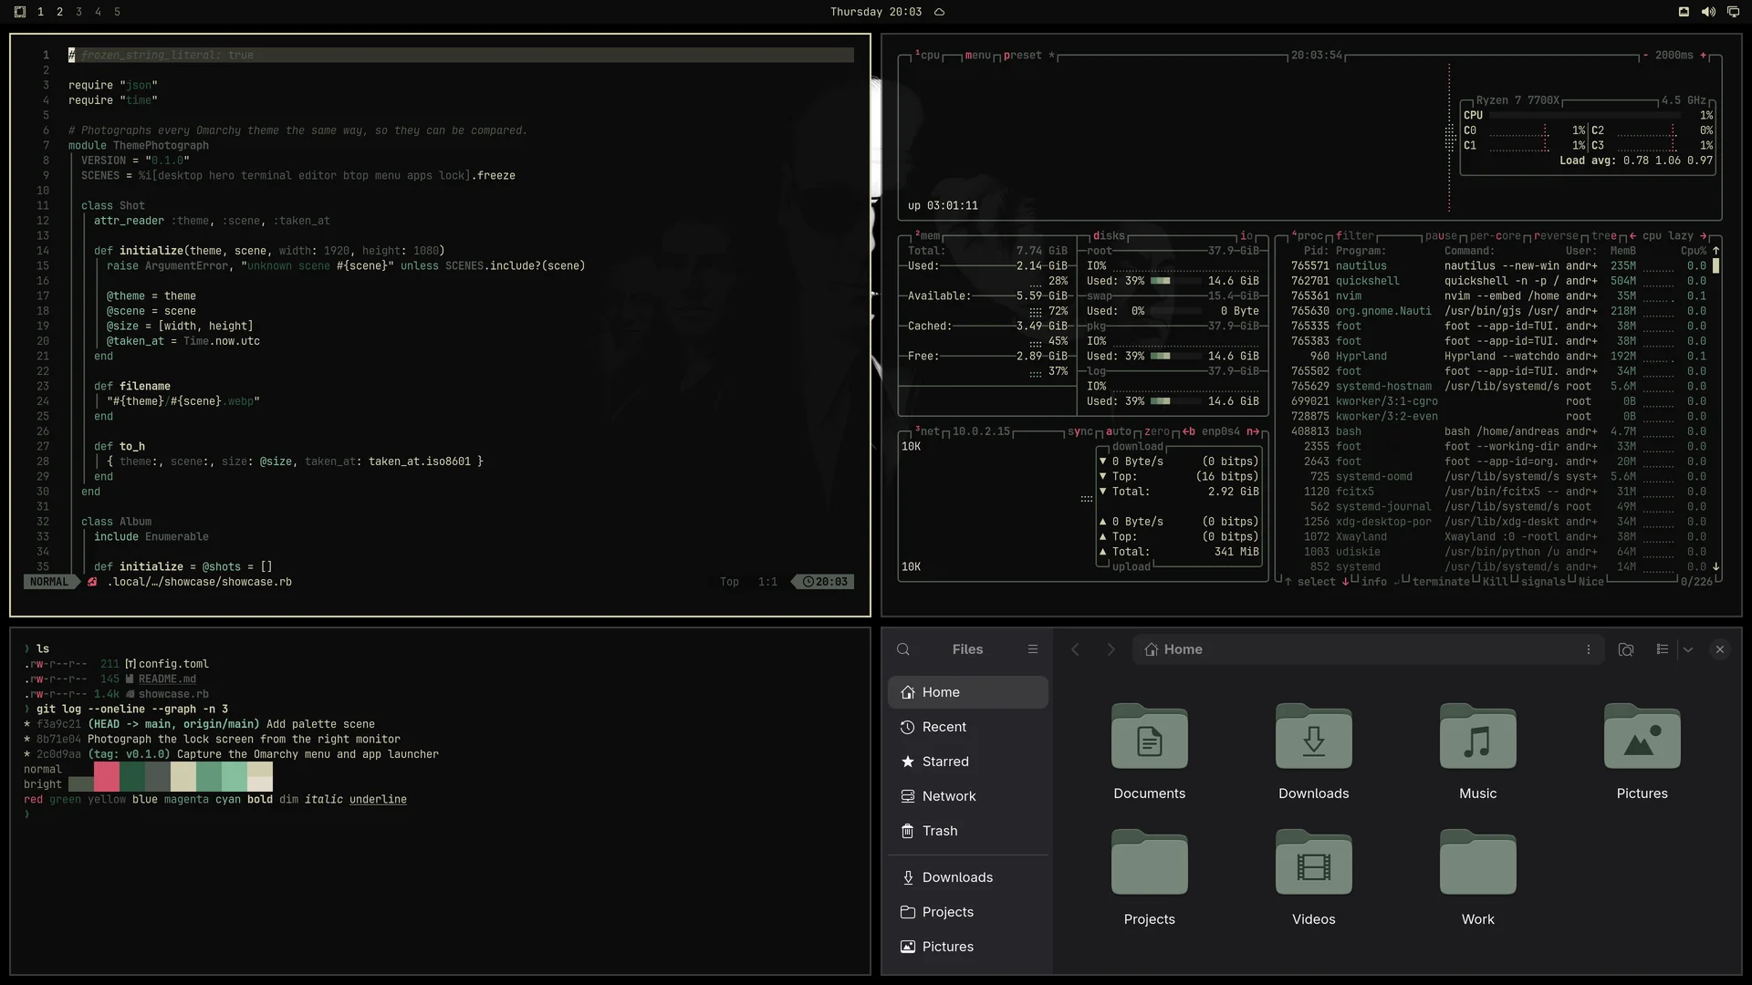Switch to workspace 5 in the top bar

(117, 12)
